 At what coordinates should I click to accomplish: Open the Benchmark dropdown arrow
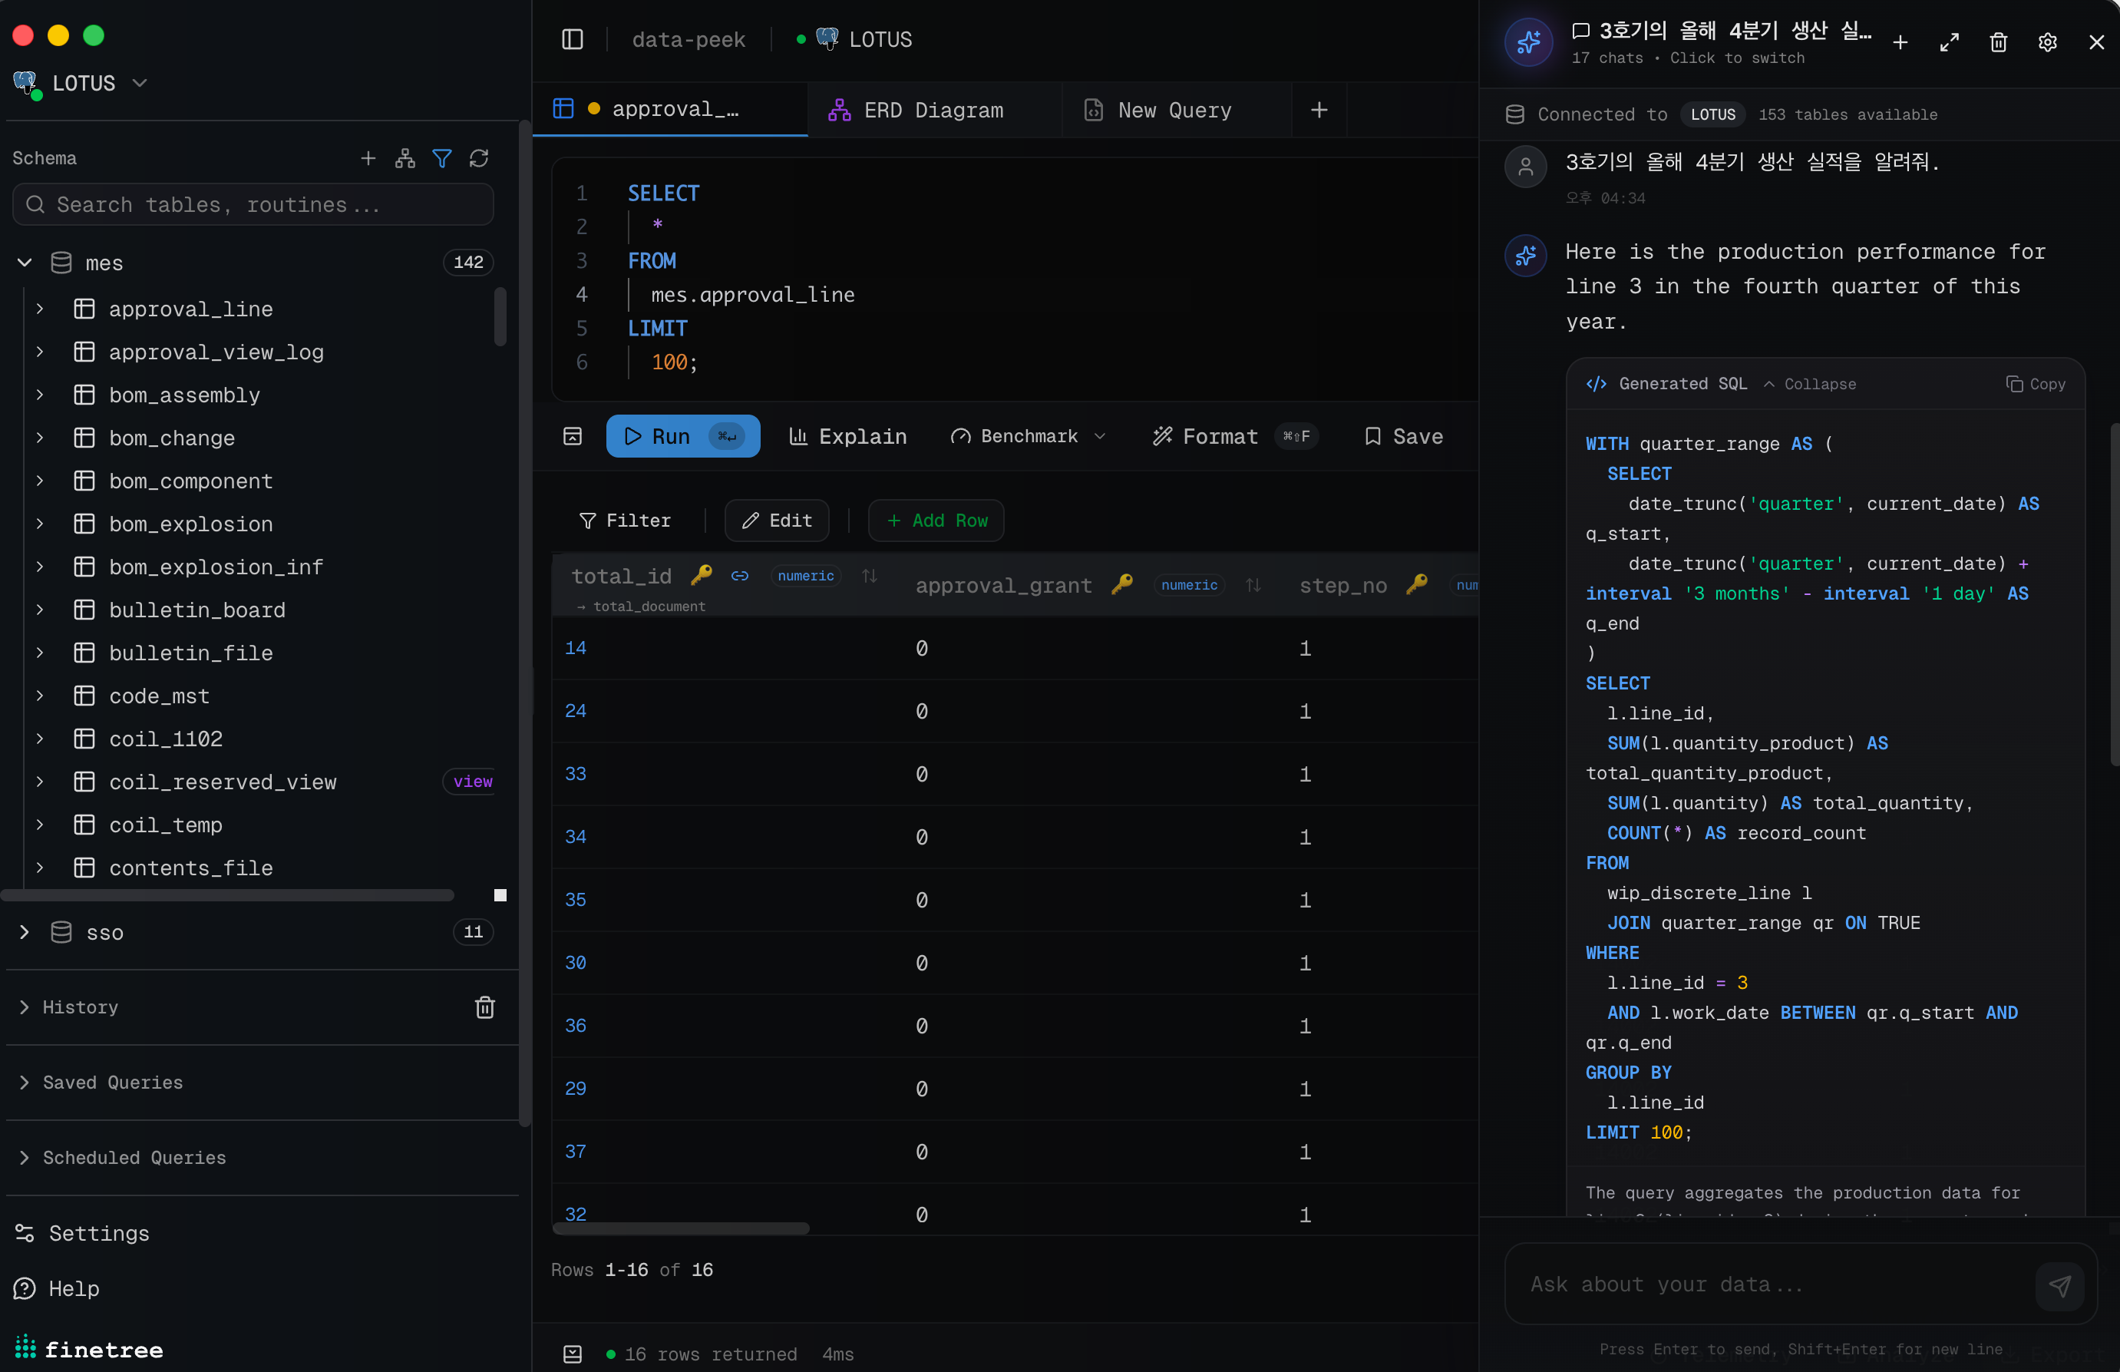click(x=1100, y=437)
